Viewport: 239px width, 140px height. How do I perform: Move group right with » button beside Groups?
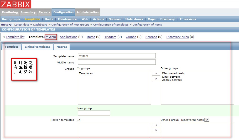[x=156, y=79]
